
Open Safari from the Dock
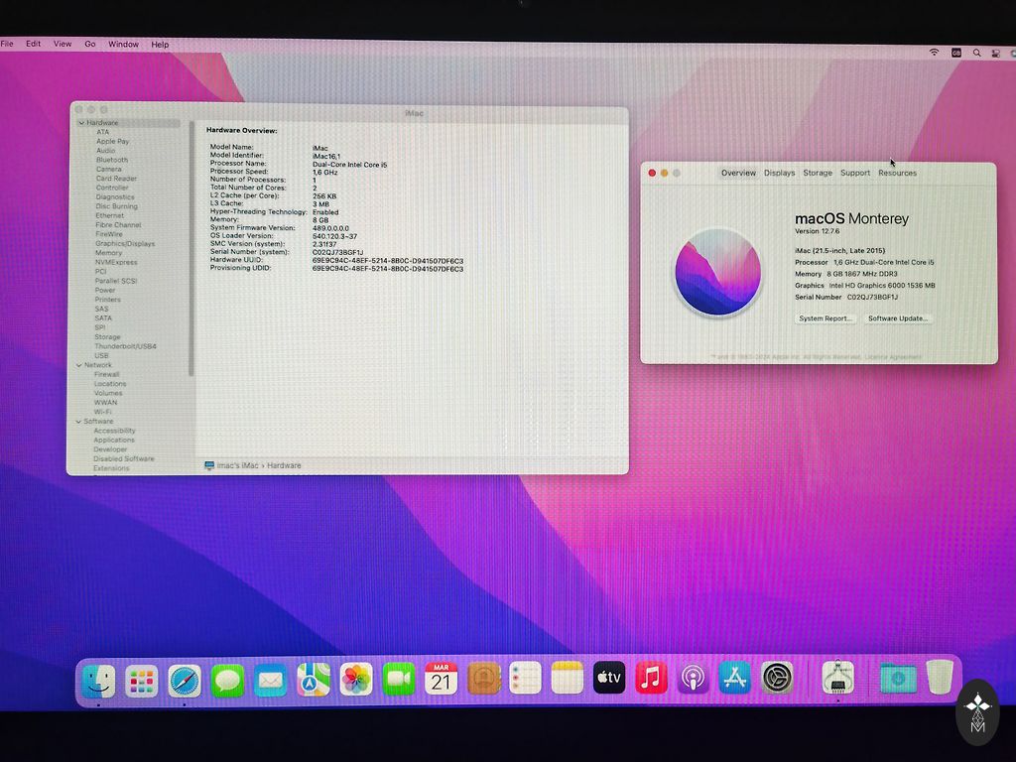point(185,680)
